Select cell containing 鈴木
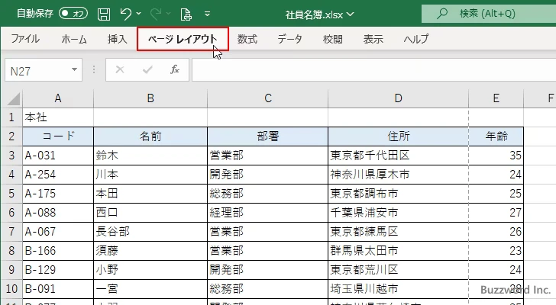 150,156
